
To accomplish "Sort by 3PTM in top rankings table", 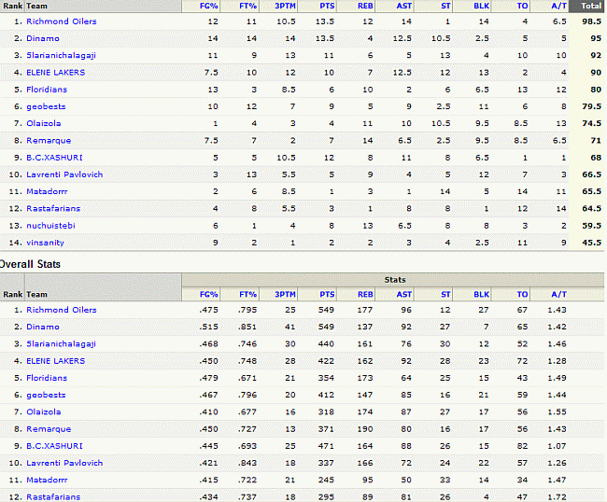I will coord(285,6).
